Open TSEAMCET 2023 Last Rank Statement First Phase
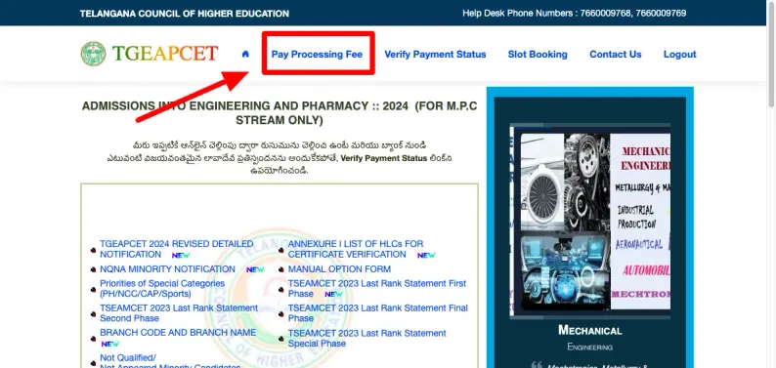This screenshot has width=776, height=368. coord(377,289)
